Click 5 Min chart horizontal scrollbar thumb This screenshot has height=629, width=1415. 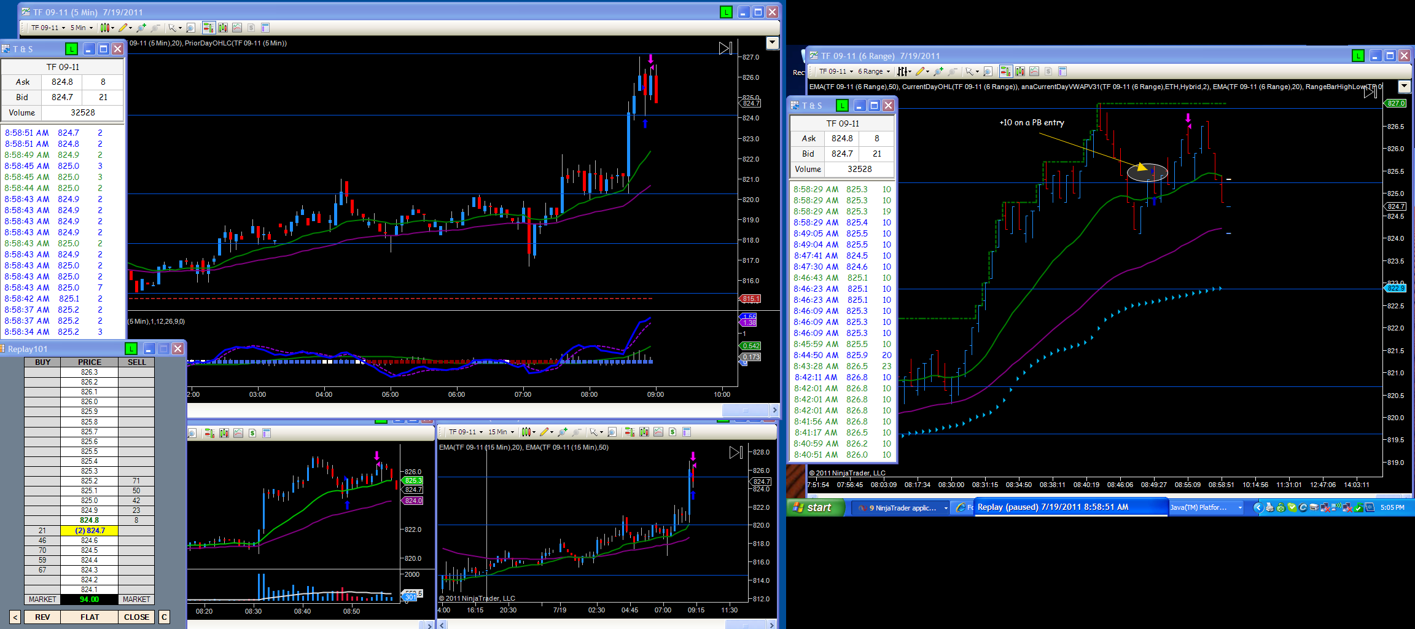pyautogui.click(x=746, y=410)
